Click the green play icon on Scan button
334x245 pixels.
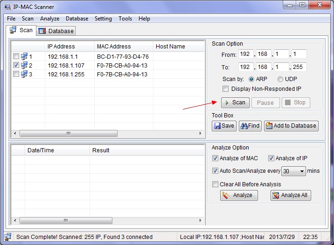click(x=227, y=103)
